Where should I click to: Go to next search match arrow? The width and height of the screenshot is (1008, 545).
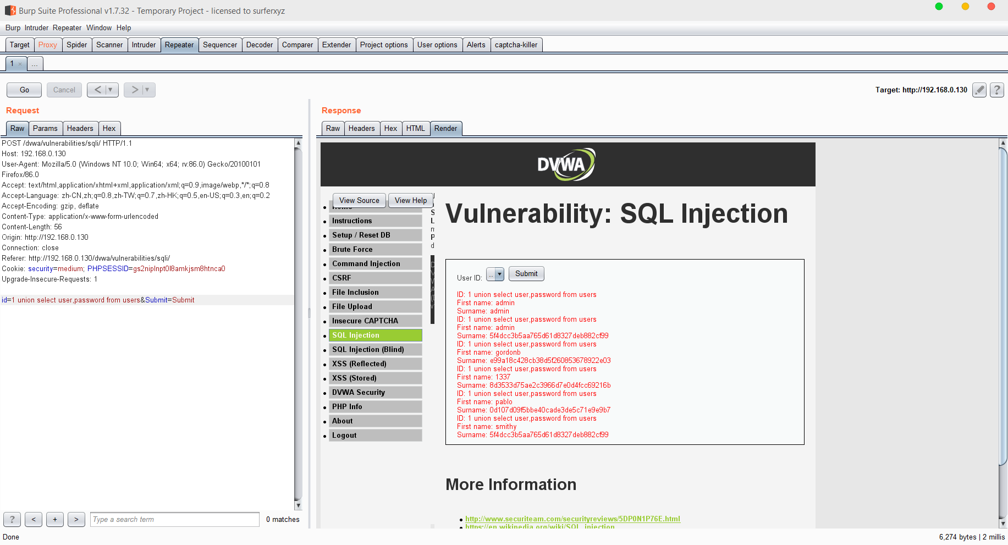click(76, 519)
